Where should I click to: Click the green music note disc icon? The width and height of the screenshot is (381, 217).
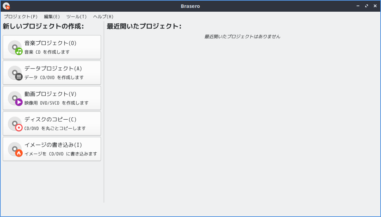[x=15, y=47]
